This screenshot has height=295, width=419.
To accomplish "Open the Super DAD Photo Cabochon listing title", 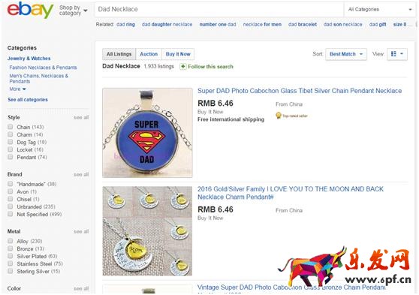I will (300, 91).
